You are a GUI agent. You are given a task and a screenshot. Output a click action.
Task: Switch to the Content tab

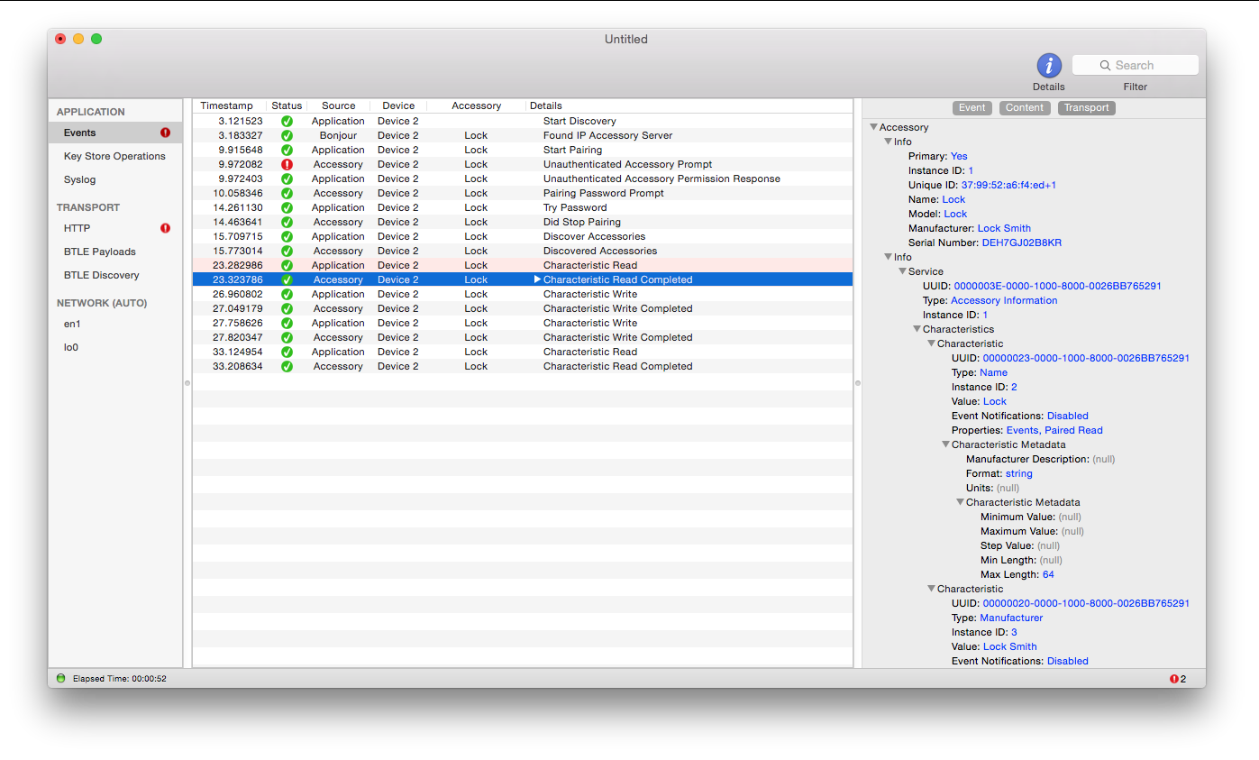click(x=1025, y=107)
